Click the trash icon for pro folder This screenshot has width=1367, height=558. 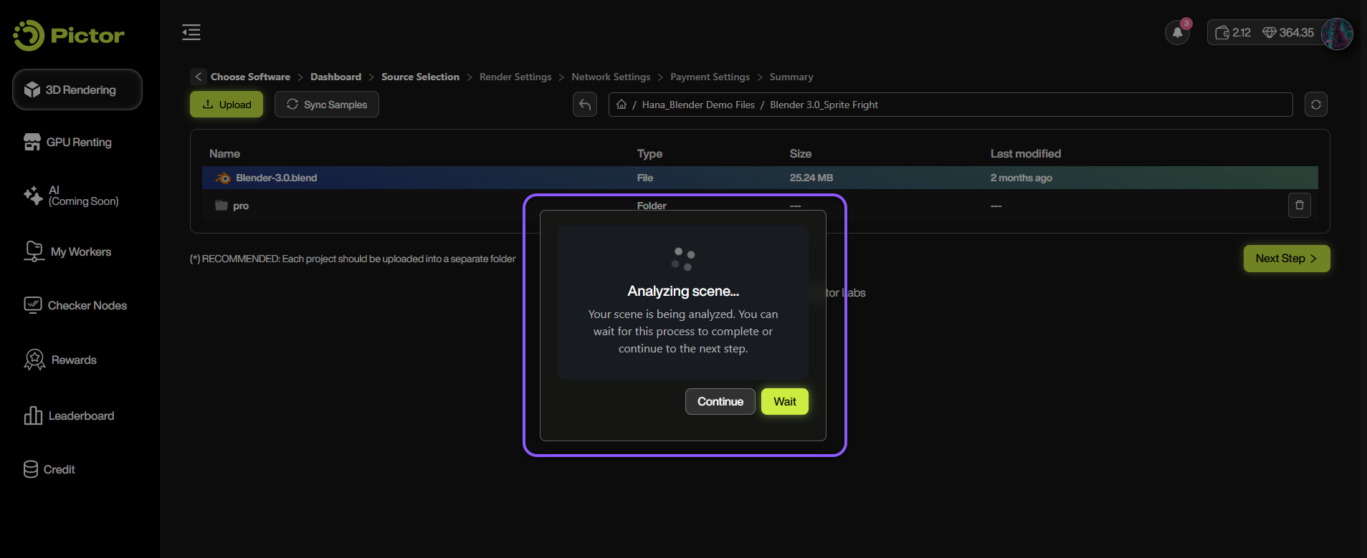pos(1299,206)
